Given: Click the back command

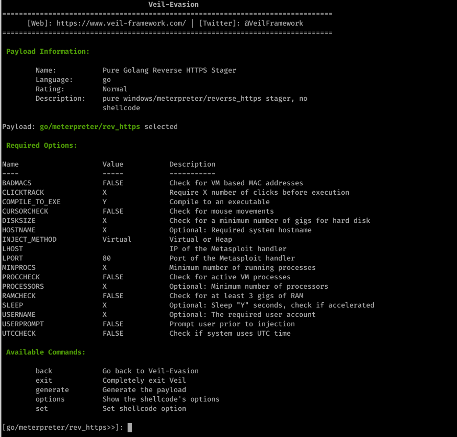Looking at the screenshot, I should click(x=44, y=371).
